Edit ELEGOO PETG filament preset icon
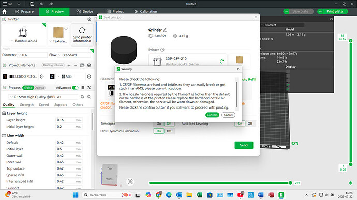The height and width of the screenshot is (200, 357). pos(42,76)
